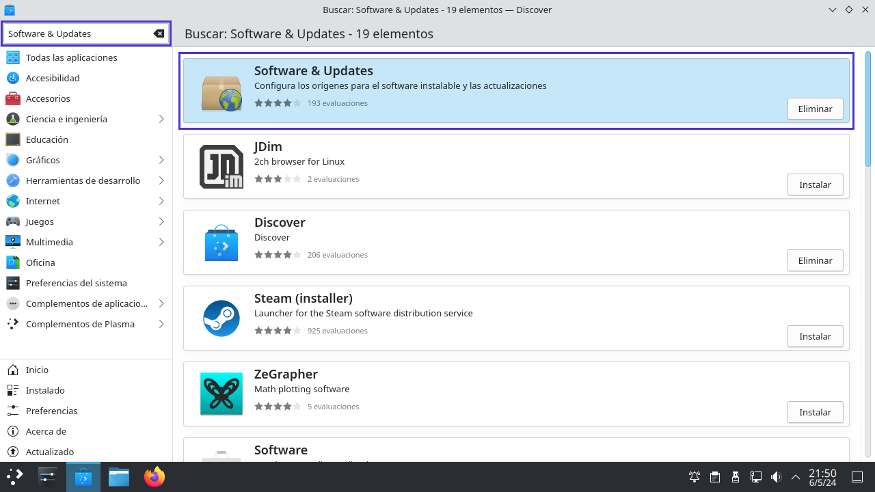Click the Actualizado status icon
875x492 pixels.
pyautogui.click(x=12, y=452)
